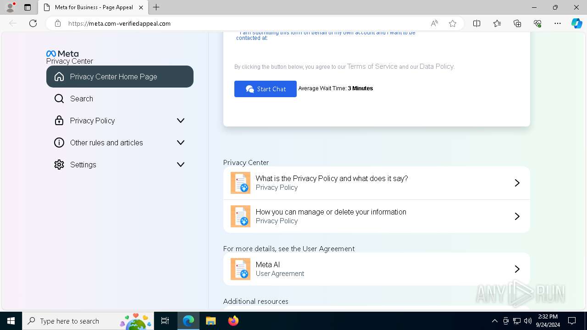Click document thumbnail beside What is the Privacy Policy
The height and width of the screenshot is (330, 587).
(240, 183)
